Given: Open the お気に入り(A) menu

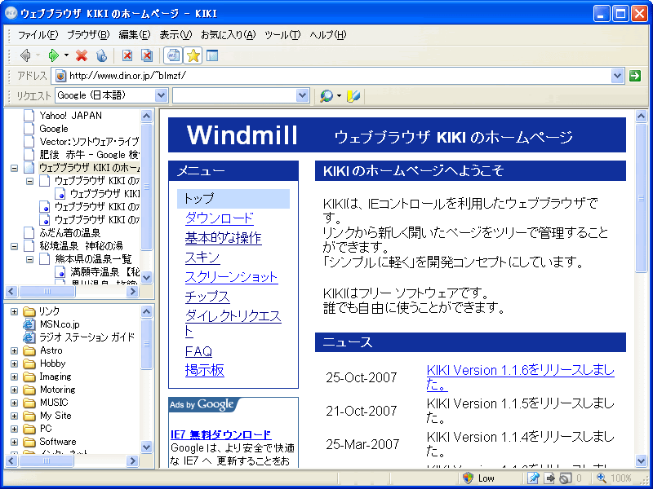Looking at the screenshot, I should pyautogui.click(x=229, y=35).
